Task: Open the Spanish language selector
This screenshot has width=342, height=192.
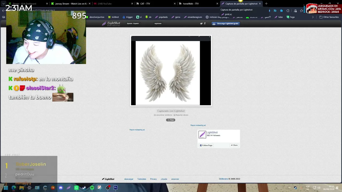Action: pyautogui.click(x=133, y=23)
